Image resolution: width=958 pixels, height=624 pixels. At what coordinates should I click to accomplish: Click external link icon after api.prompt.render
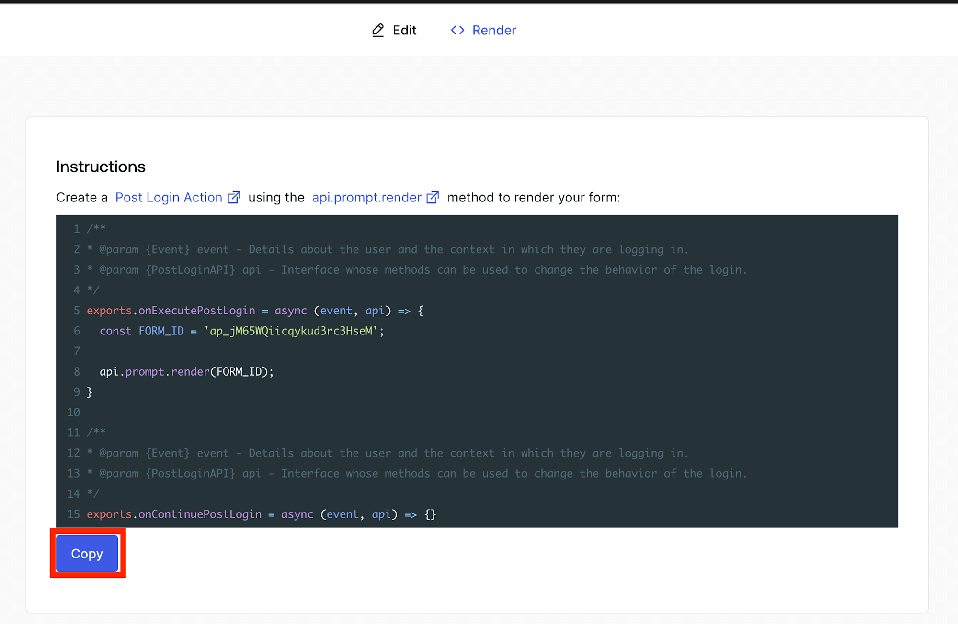tap(433, 197)
